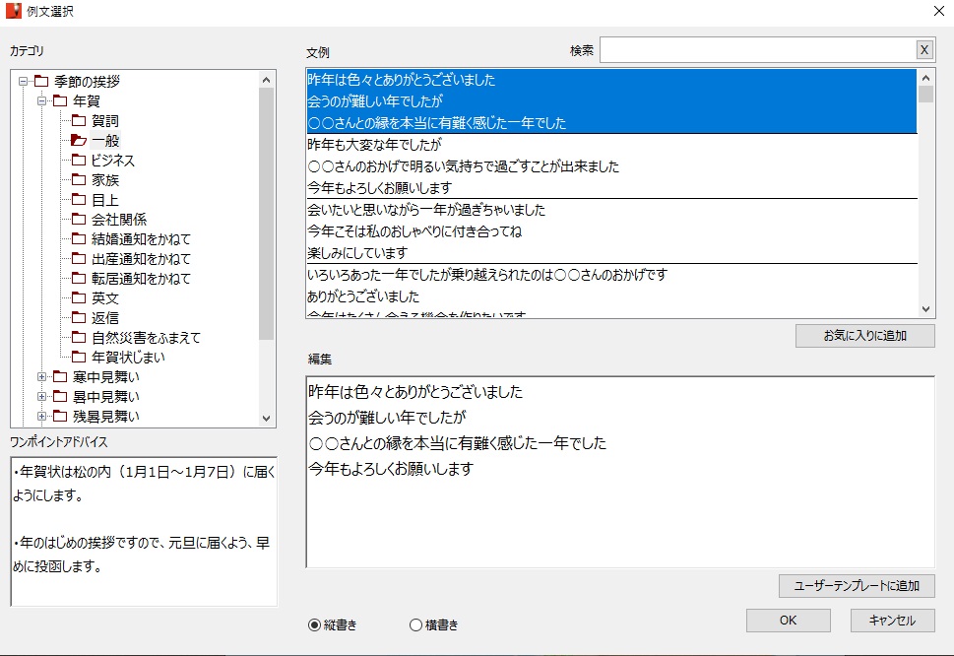This screenshot has width=954, height=656.
Task: Click the お気に入りに追加 button
Action: point(864,336)
